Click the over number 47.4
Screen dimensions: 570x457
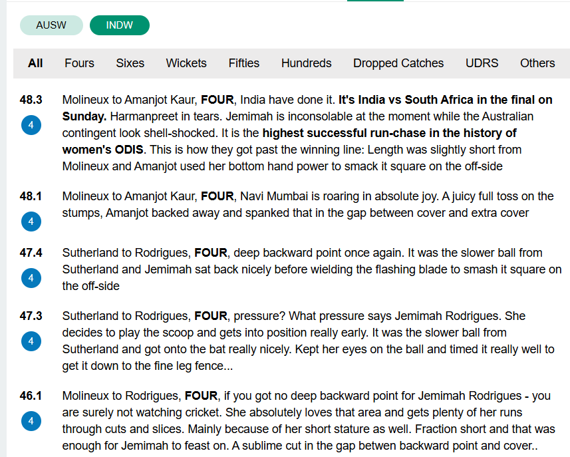pos(31,253)
